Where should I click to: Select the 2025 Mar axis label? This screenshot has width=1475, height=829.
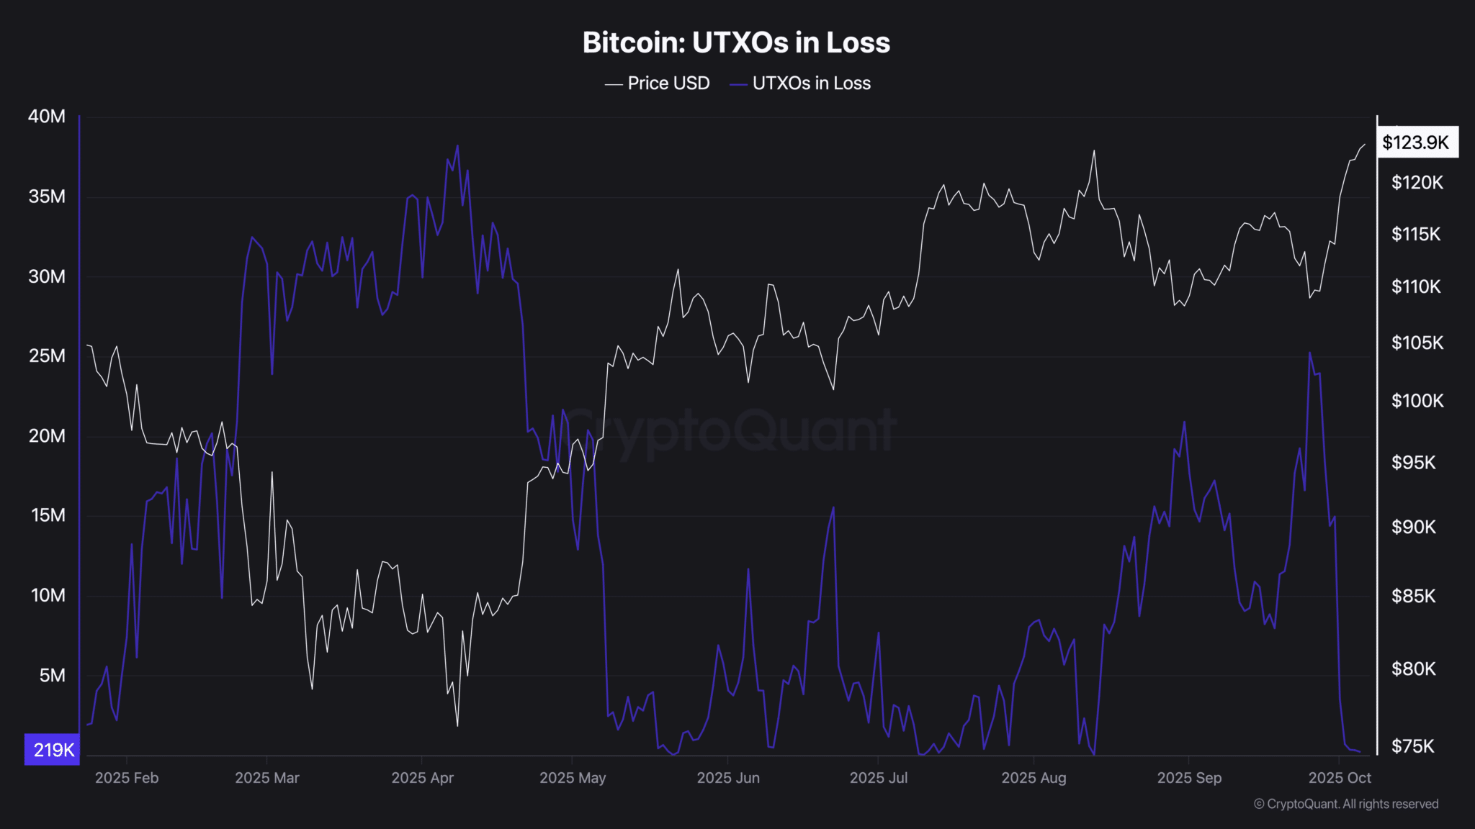click(x=266, y=778)
